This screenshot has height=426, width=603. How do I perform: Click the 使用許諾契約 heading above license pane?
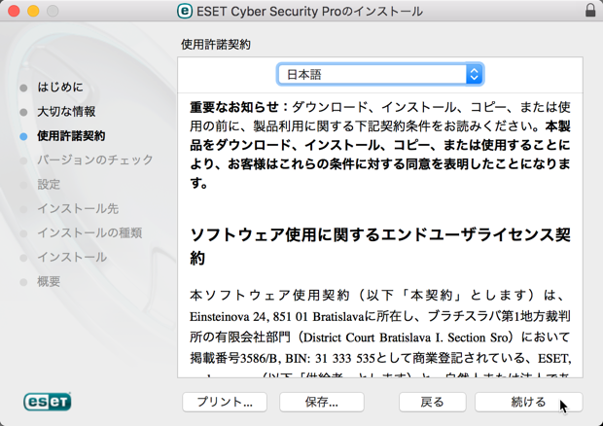(216, 44)
